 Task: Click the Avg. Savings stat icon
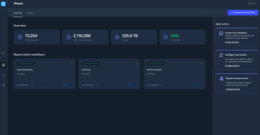click(x=166, y=37)
